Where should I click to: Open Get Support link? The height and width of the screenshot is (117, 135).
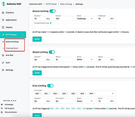click(x=10, y=108)
